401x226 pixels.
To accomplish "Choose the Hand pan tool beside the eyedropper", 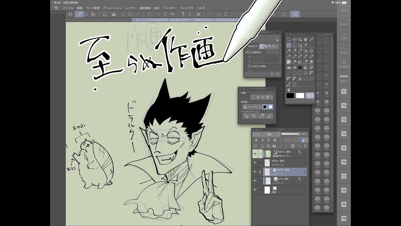I will [305, 40].
